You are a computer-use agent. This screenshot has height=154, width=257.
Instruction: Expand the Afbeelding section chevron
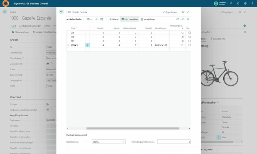click(x=210, y=46)
